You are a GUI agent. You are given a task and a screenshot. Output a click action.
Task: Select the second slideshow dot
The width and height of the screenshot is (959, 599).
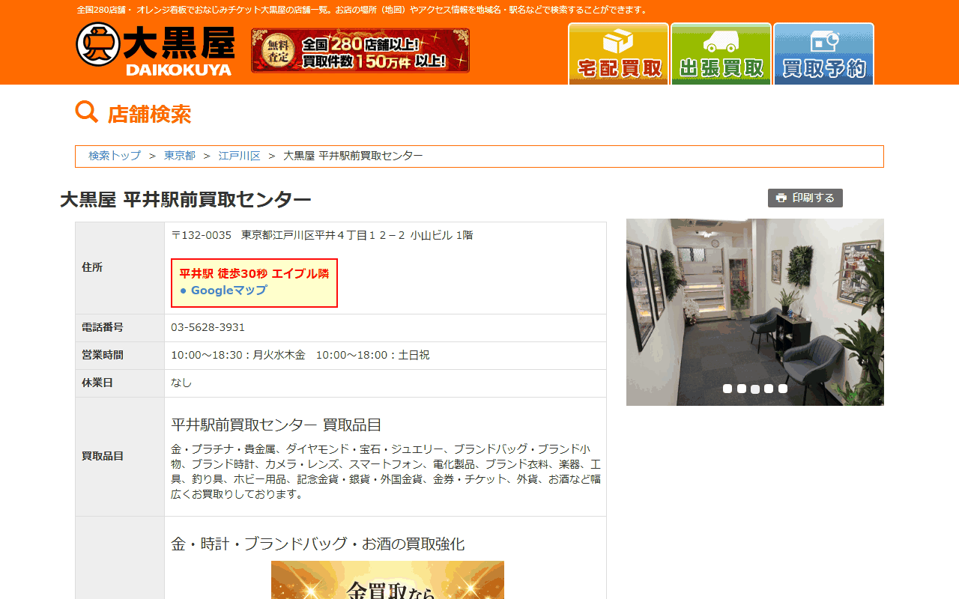742,389
